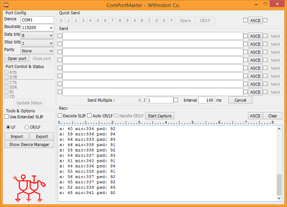Click the third Send text input field
The height and width of the screenshot is (207, 287).
pos(153,52)
